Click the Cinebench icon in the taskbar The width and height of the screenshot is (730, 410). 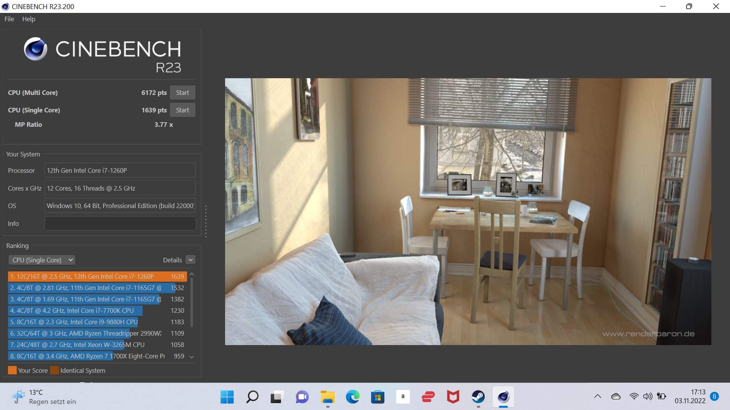point(503,397)
